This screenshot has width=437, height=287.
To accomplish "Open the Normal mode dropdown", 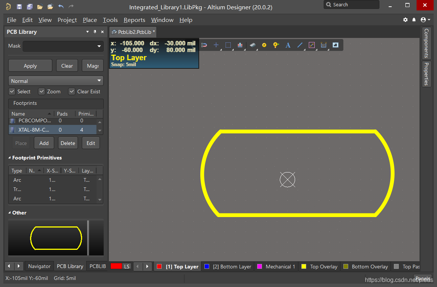I will coord(56,81).
